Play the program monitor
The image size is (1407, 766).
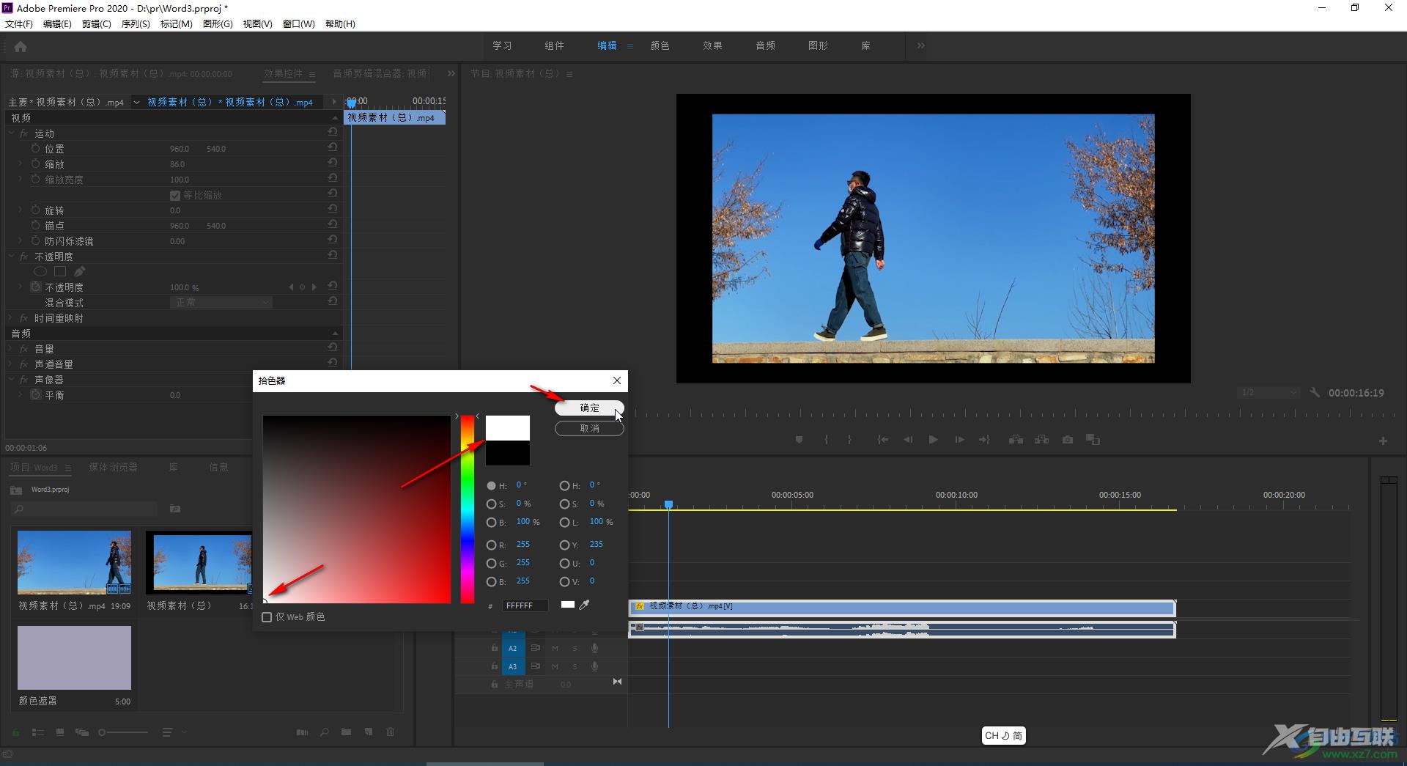933,440
